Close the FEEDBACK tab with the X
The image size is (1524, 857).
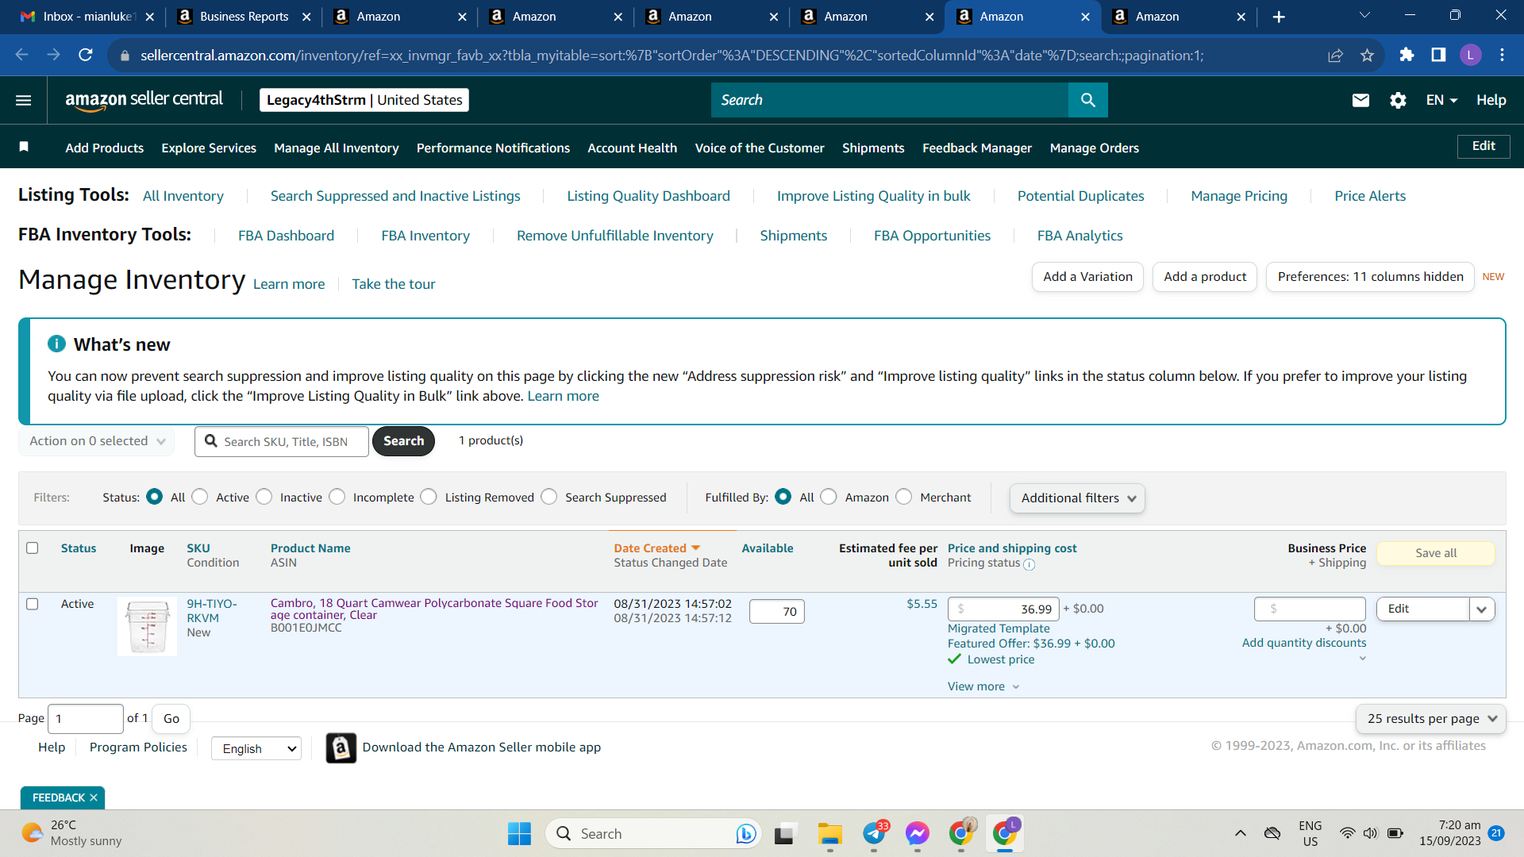(x=94, y=797)
